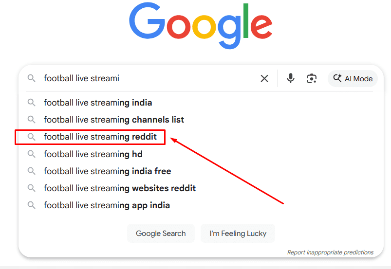The height and width of the screenshot is (269, 391).
Task: Open AI Mode
Action: 353,78
